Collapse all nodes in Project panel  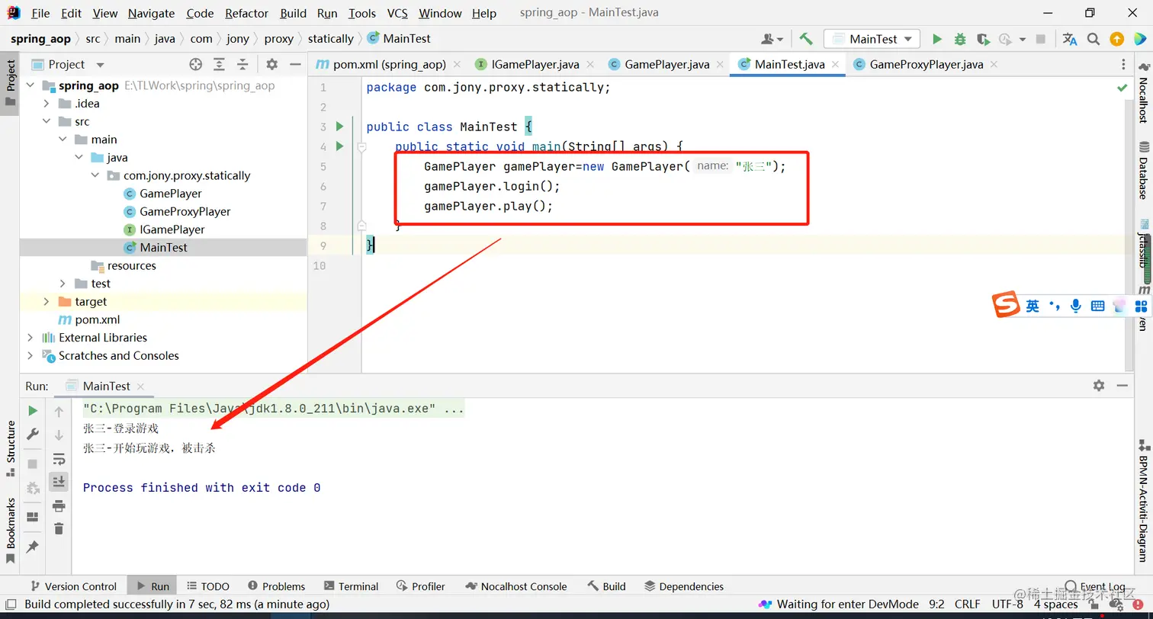point(242,65)
